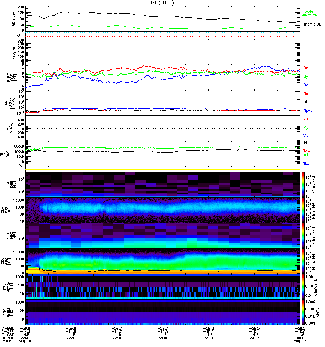Click the ESA ions [eV] axis title
Screen dimensions: 325x347
pos(6,210)
